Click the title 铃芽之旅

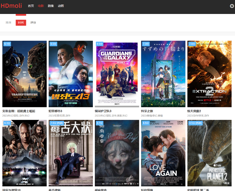pyautogui.click(x=147, y=111)
